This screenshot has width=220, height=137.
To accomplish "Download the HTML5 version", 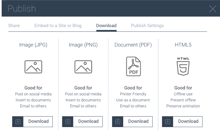I will click(x=182, y=122).
